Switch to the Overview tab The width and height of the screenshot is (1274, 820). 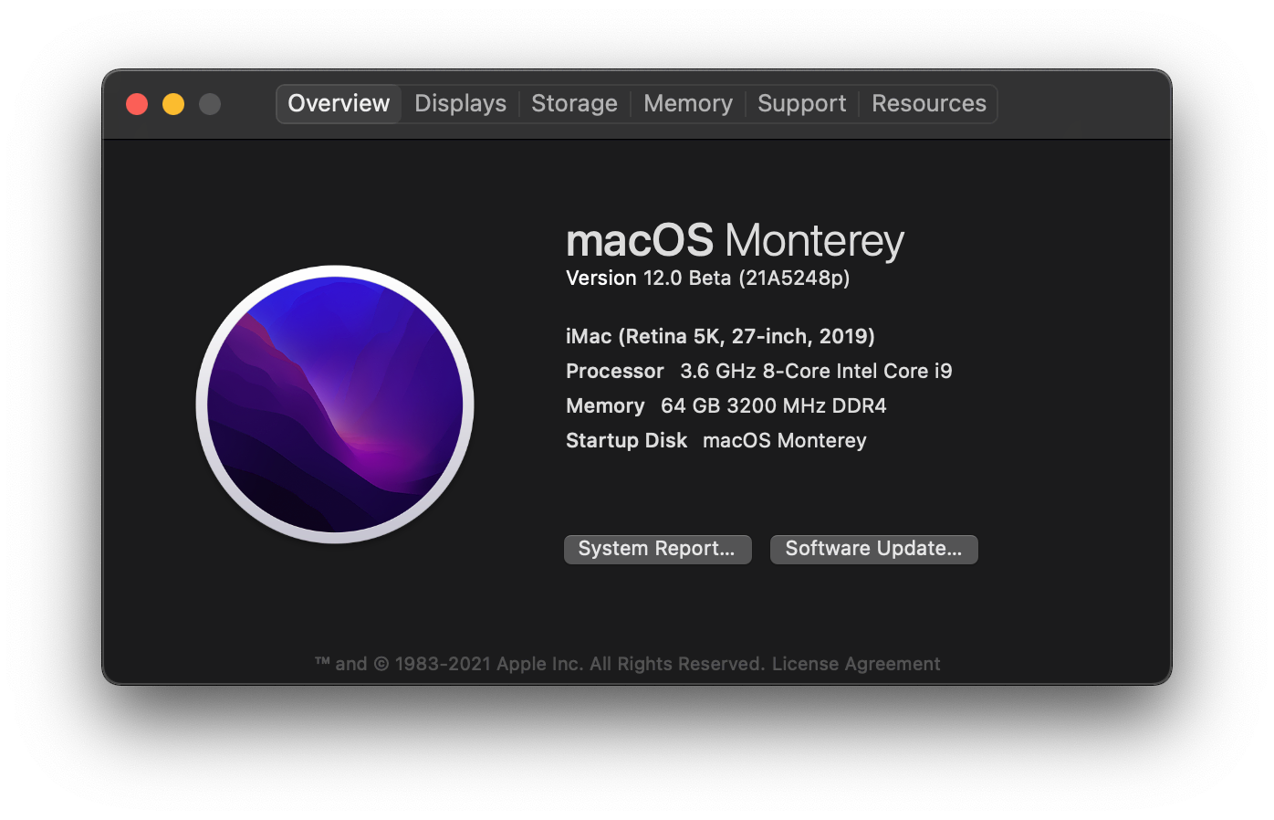pyautogui.click(x=339, y=104)
